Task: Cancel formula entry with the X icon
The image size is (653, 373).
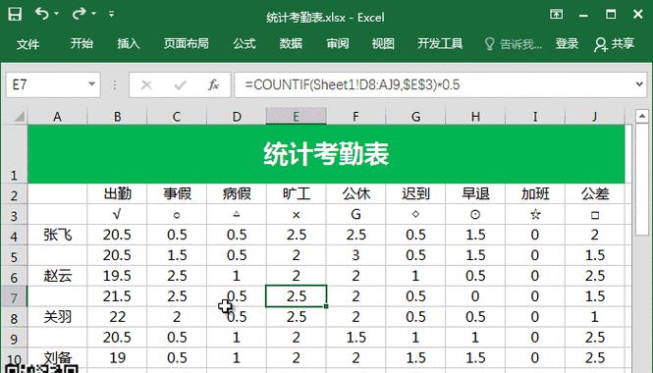Action: click(146, 85)
